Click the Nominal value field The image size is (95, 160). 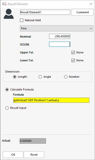pos(60,36)
